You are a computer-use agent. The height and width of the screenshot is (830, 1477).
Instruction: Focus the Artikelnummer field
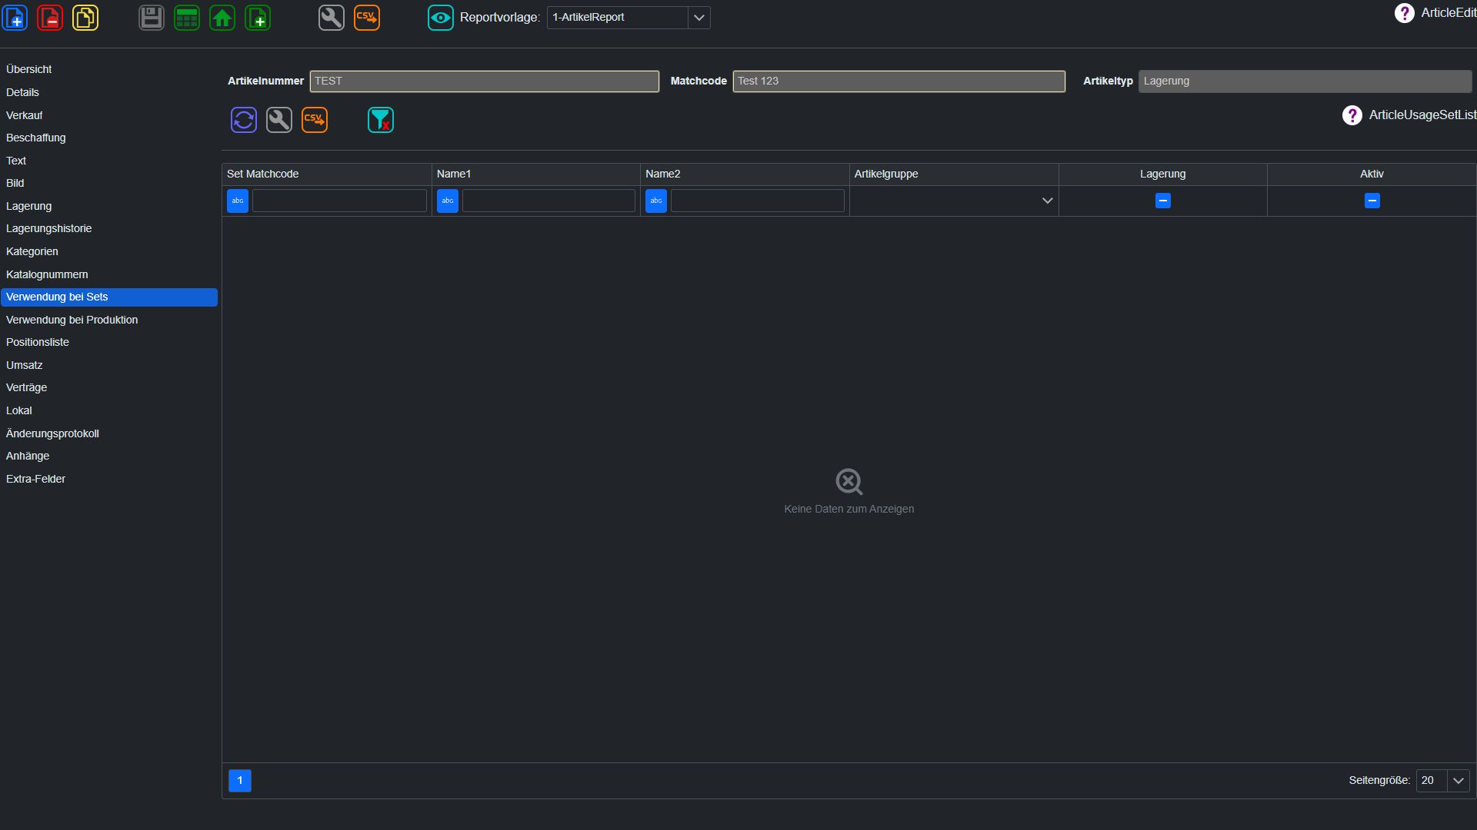point(484,81)
